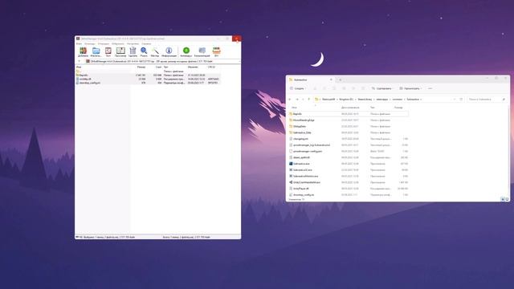514x289 pixels.
Task: Select Subnautica32.exe in File Explorer
Action: tap(349, 169)
